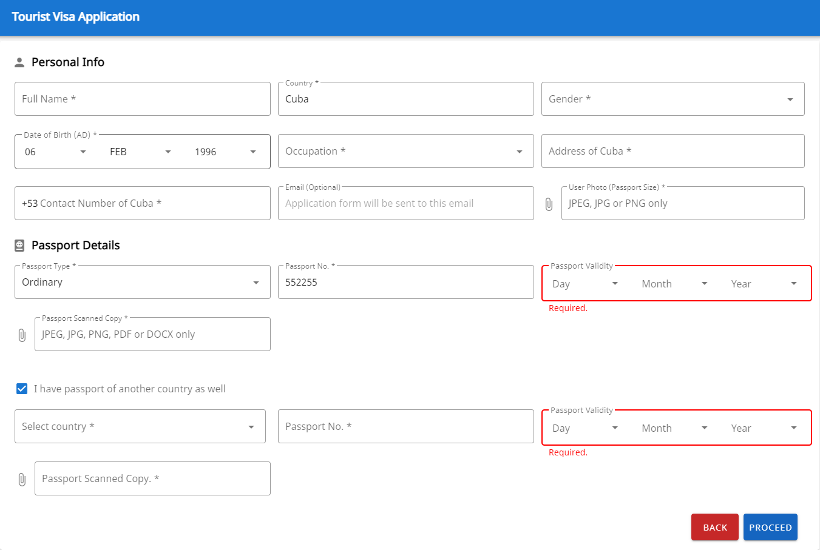Screen dimensions: 820x550
Task: Open Day dropdown in first Passport Validity
Action: coord(586,284)
